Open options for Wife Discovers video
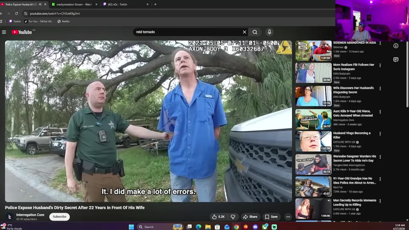The image size is (409, 230). pos(380,88)
